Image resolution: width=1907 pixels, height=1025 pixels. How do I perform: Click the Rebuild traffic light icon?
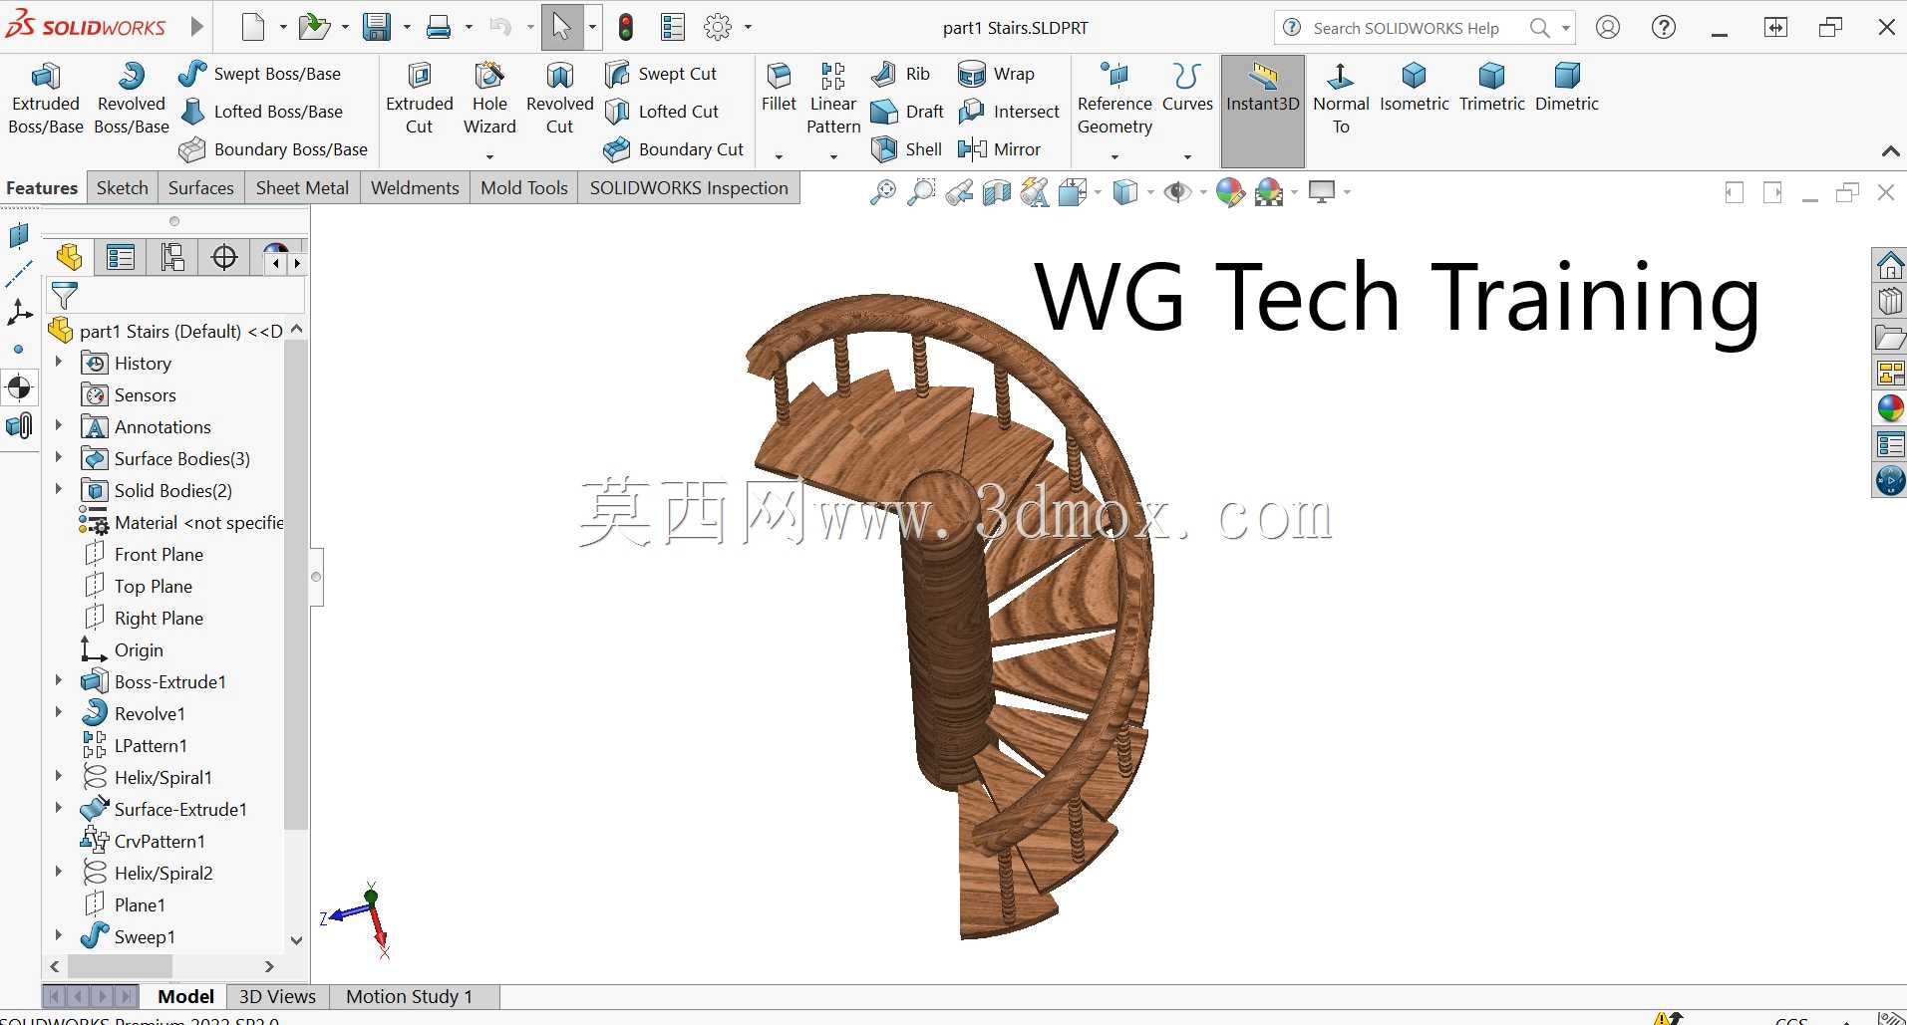626,27
